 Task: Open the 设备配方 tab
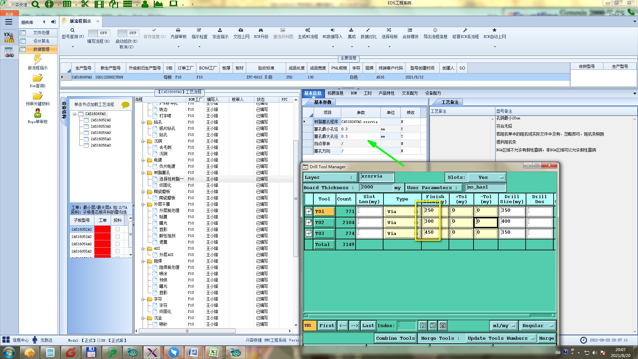[433, 93]
